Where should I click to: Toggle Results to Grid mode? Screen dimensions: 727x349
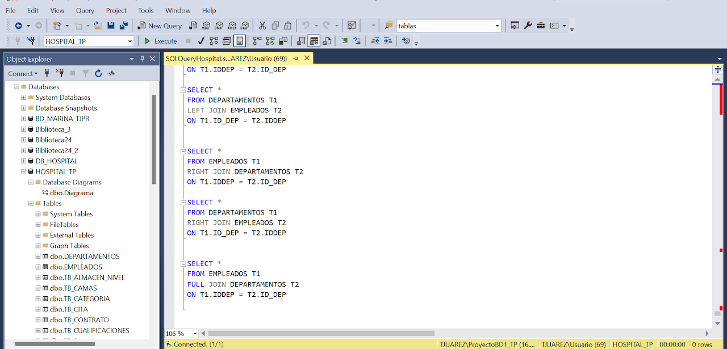tap(314, 41)
